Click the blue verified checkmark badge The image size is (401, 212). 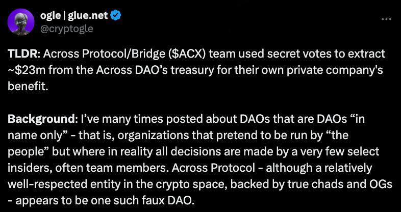pos(115,16)
